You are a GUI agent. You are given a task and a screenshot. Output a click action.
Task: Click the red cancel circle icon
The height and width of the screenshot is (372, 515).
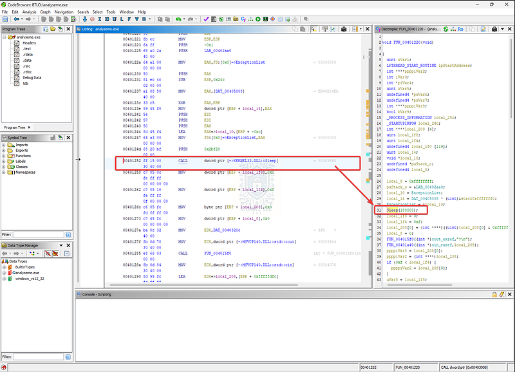(x=92, y=19)
